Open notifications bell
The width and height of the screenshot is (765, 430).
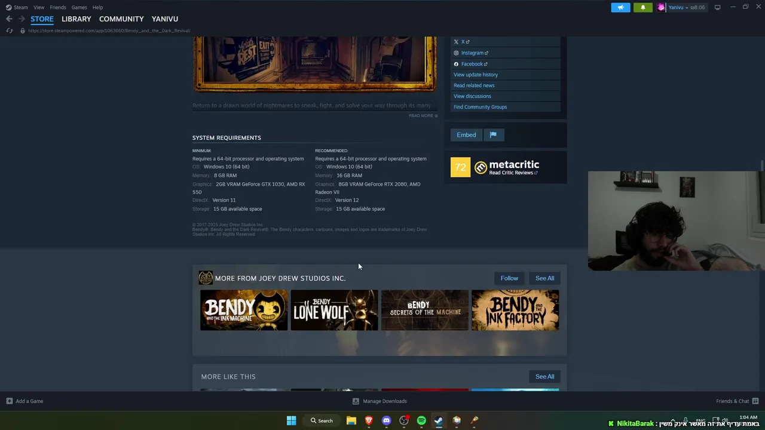tap(643, 7)
